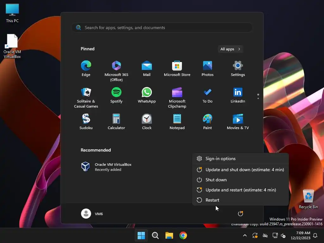Click the OneDrive tray icon
Viewport: 324px width, 243px height.
[x=265, y=235]
